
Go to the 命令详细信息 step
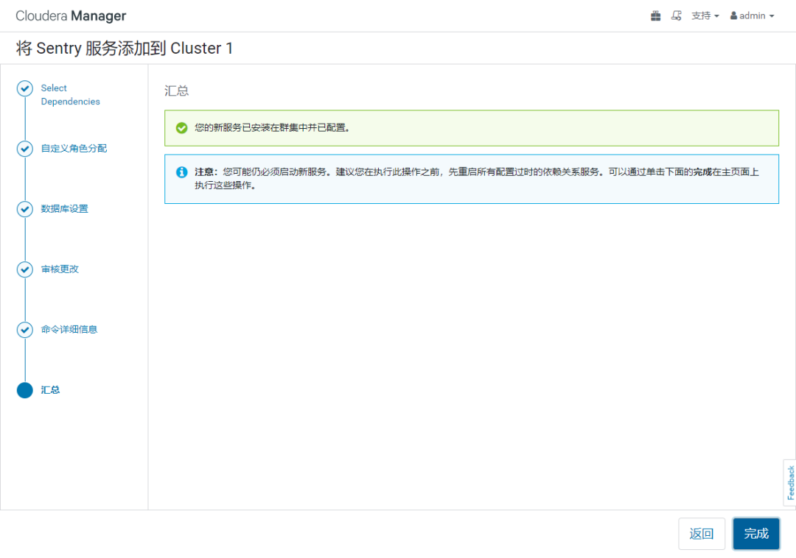click(x=69, y=330)
